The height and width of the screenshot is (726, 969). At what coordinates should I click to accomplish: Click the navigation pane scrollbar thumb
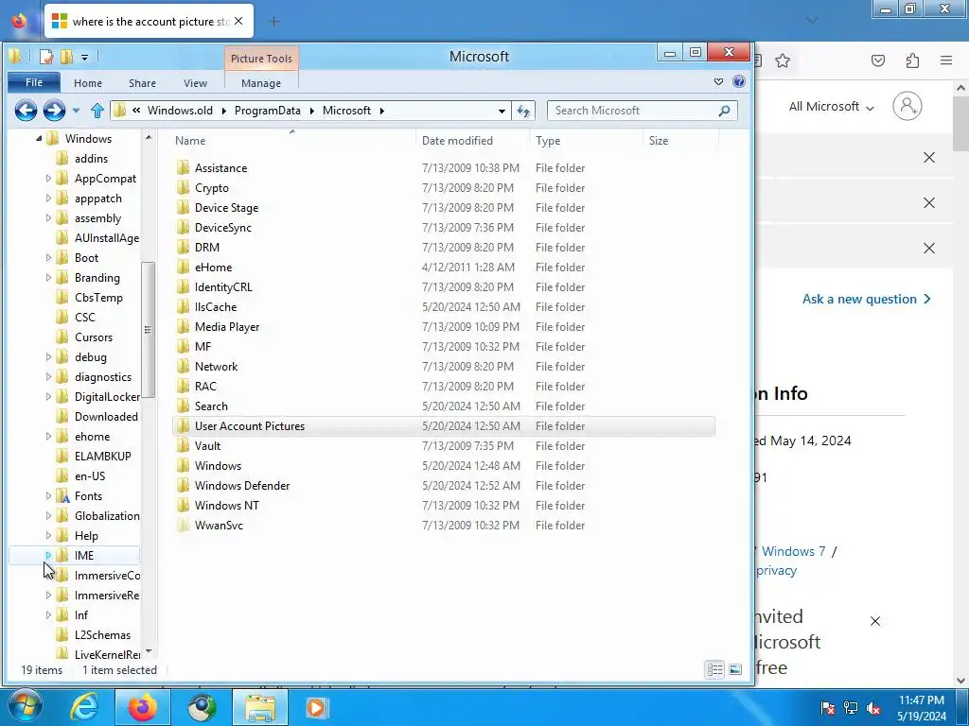coord(148,330)
